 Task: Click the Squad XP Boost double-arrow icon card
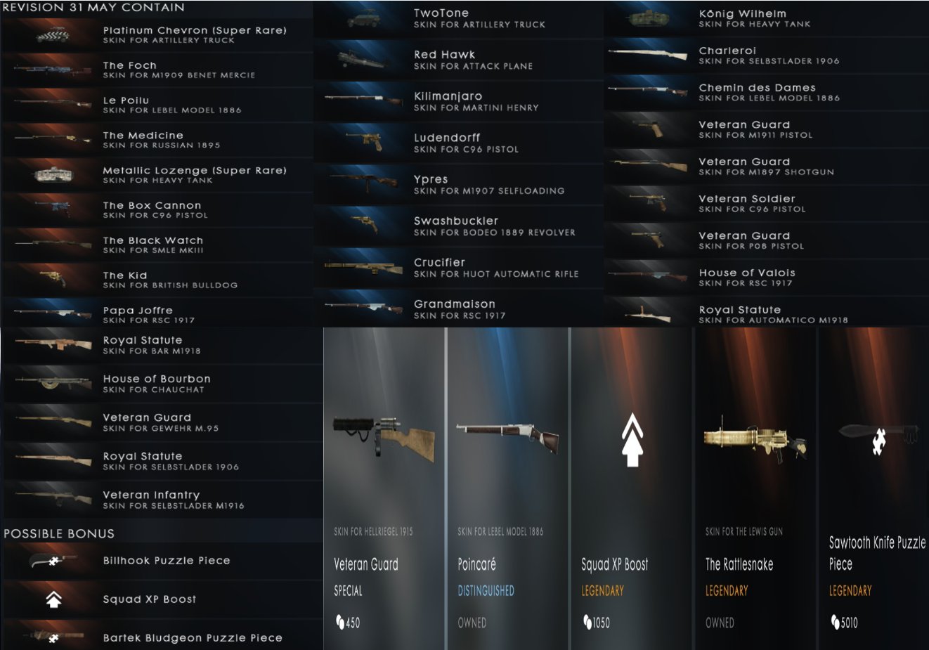click(631, 488)
